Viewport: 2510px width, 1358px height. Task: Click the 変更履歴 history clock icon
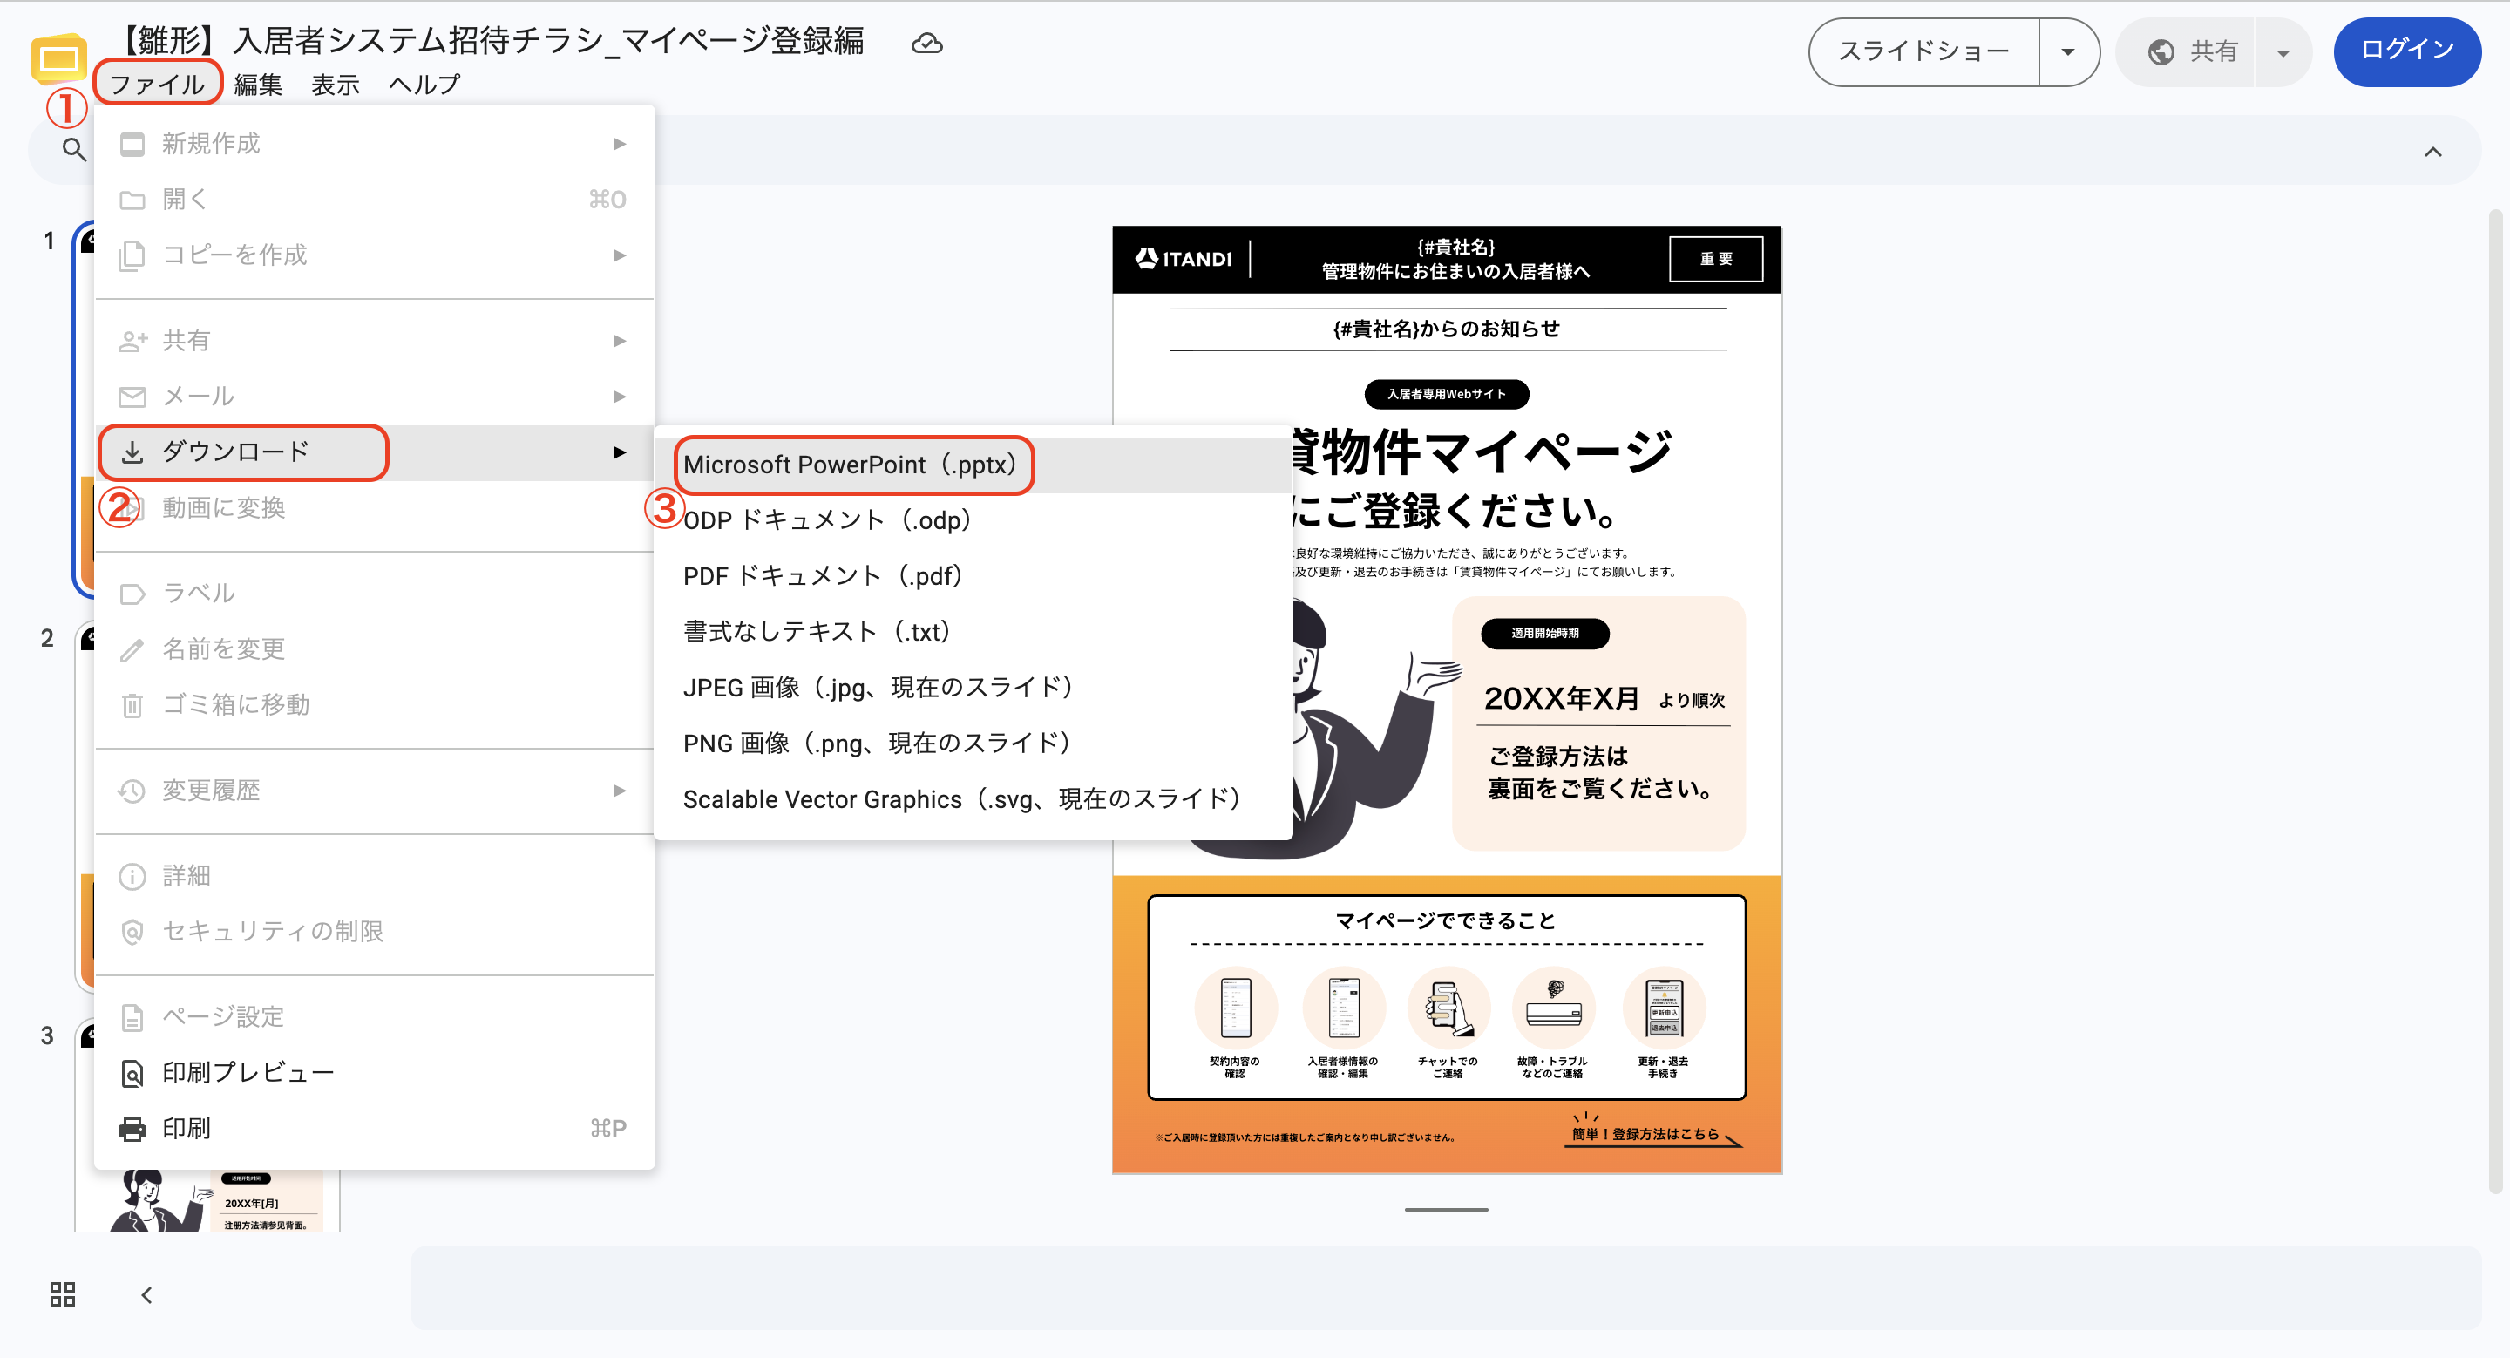coord(132,791)
